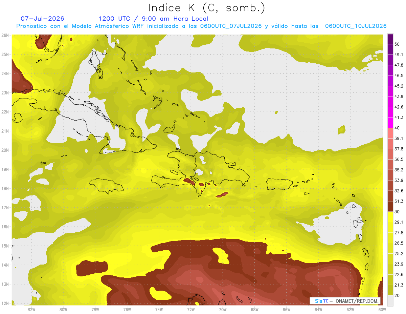The height and width of the screenshot is (314, 406).
Task: Select the colorbar label '40'
Action: point(398,128)
